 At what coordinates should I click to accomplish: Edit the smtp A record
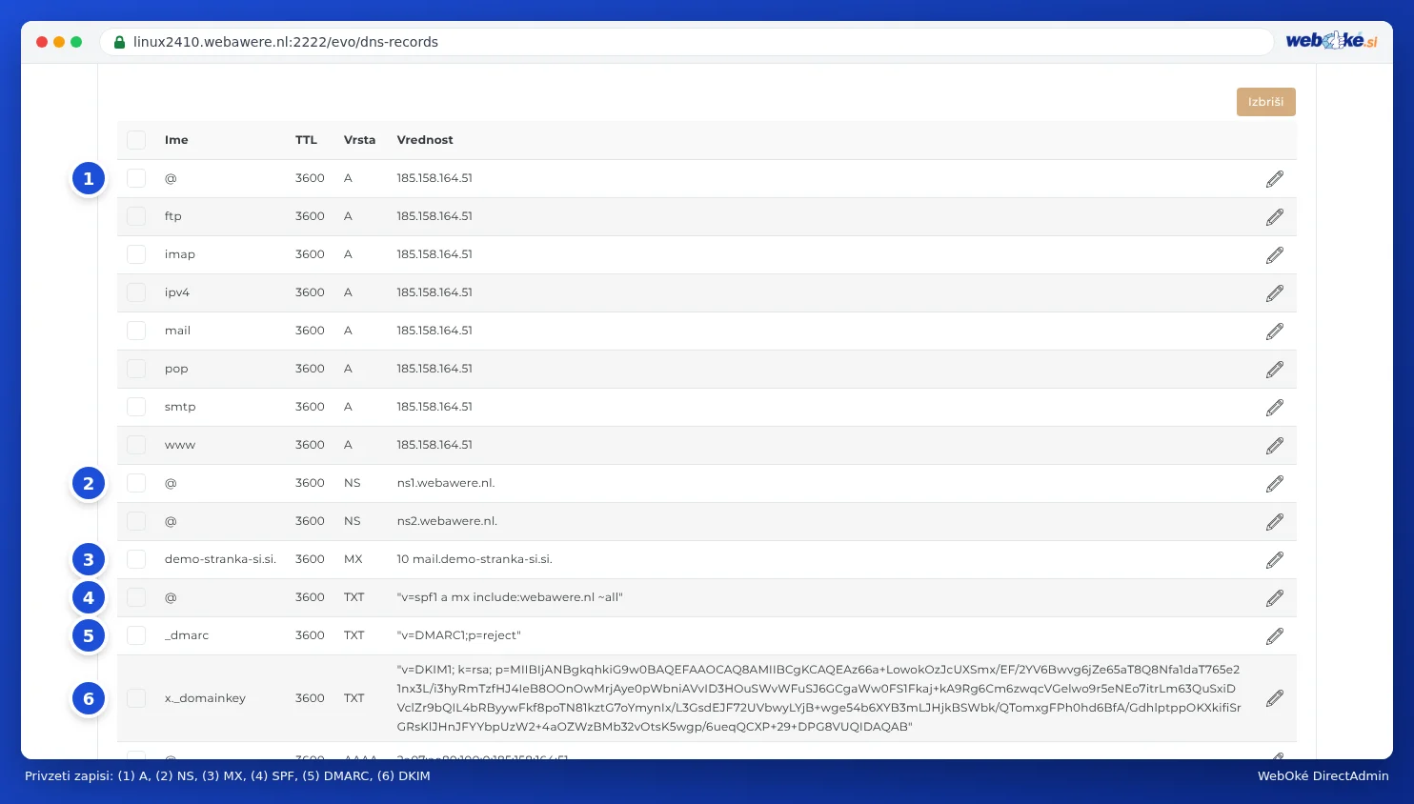pyautogui.click(x=1275, y=408)
